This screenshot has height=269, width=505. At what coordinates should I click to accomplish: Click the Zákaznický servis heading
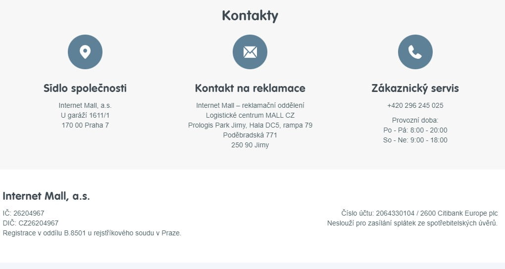[x=415, y=89]
